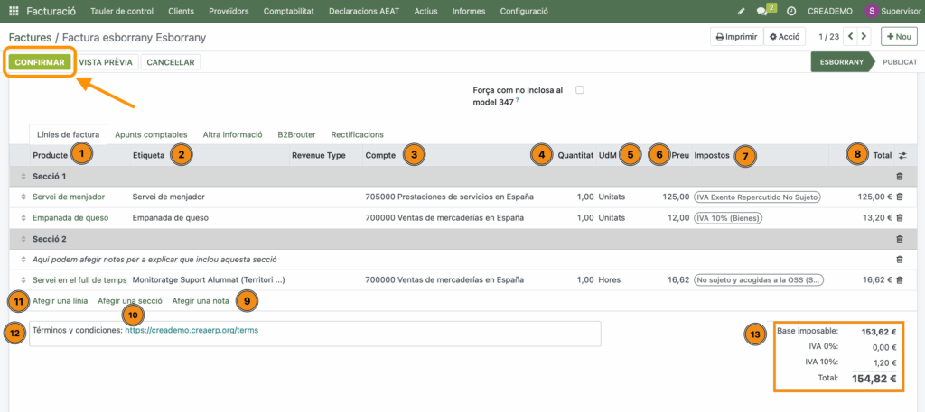Click trash icon on Secció 2 row
The width and height of the screenshot is (925, 412).
coord(899,239)
